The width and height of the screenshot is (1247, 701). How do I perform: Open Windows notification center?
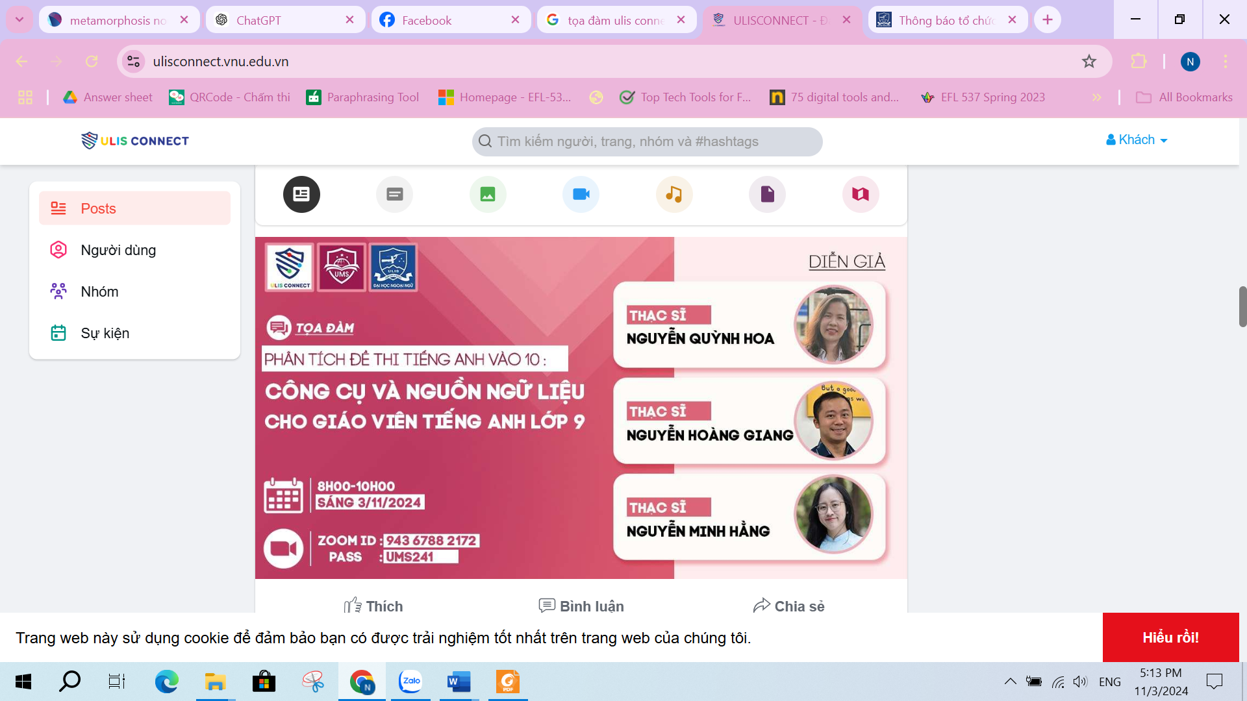(1214, 682)
